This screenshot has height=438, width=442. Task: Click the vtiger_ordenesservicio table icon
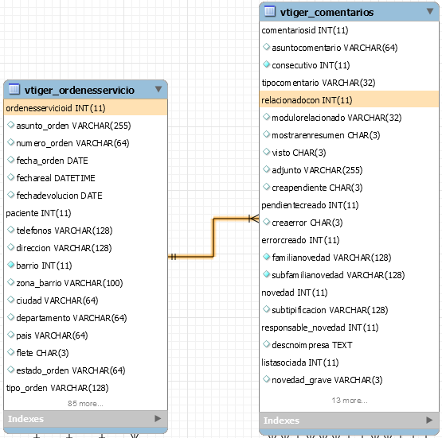click(x=14, y=89)
